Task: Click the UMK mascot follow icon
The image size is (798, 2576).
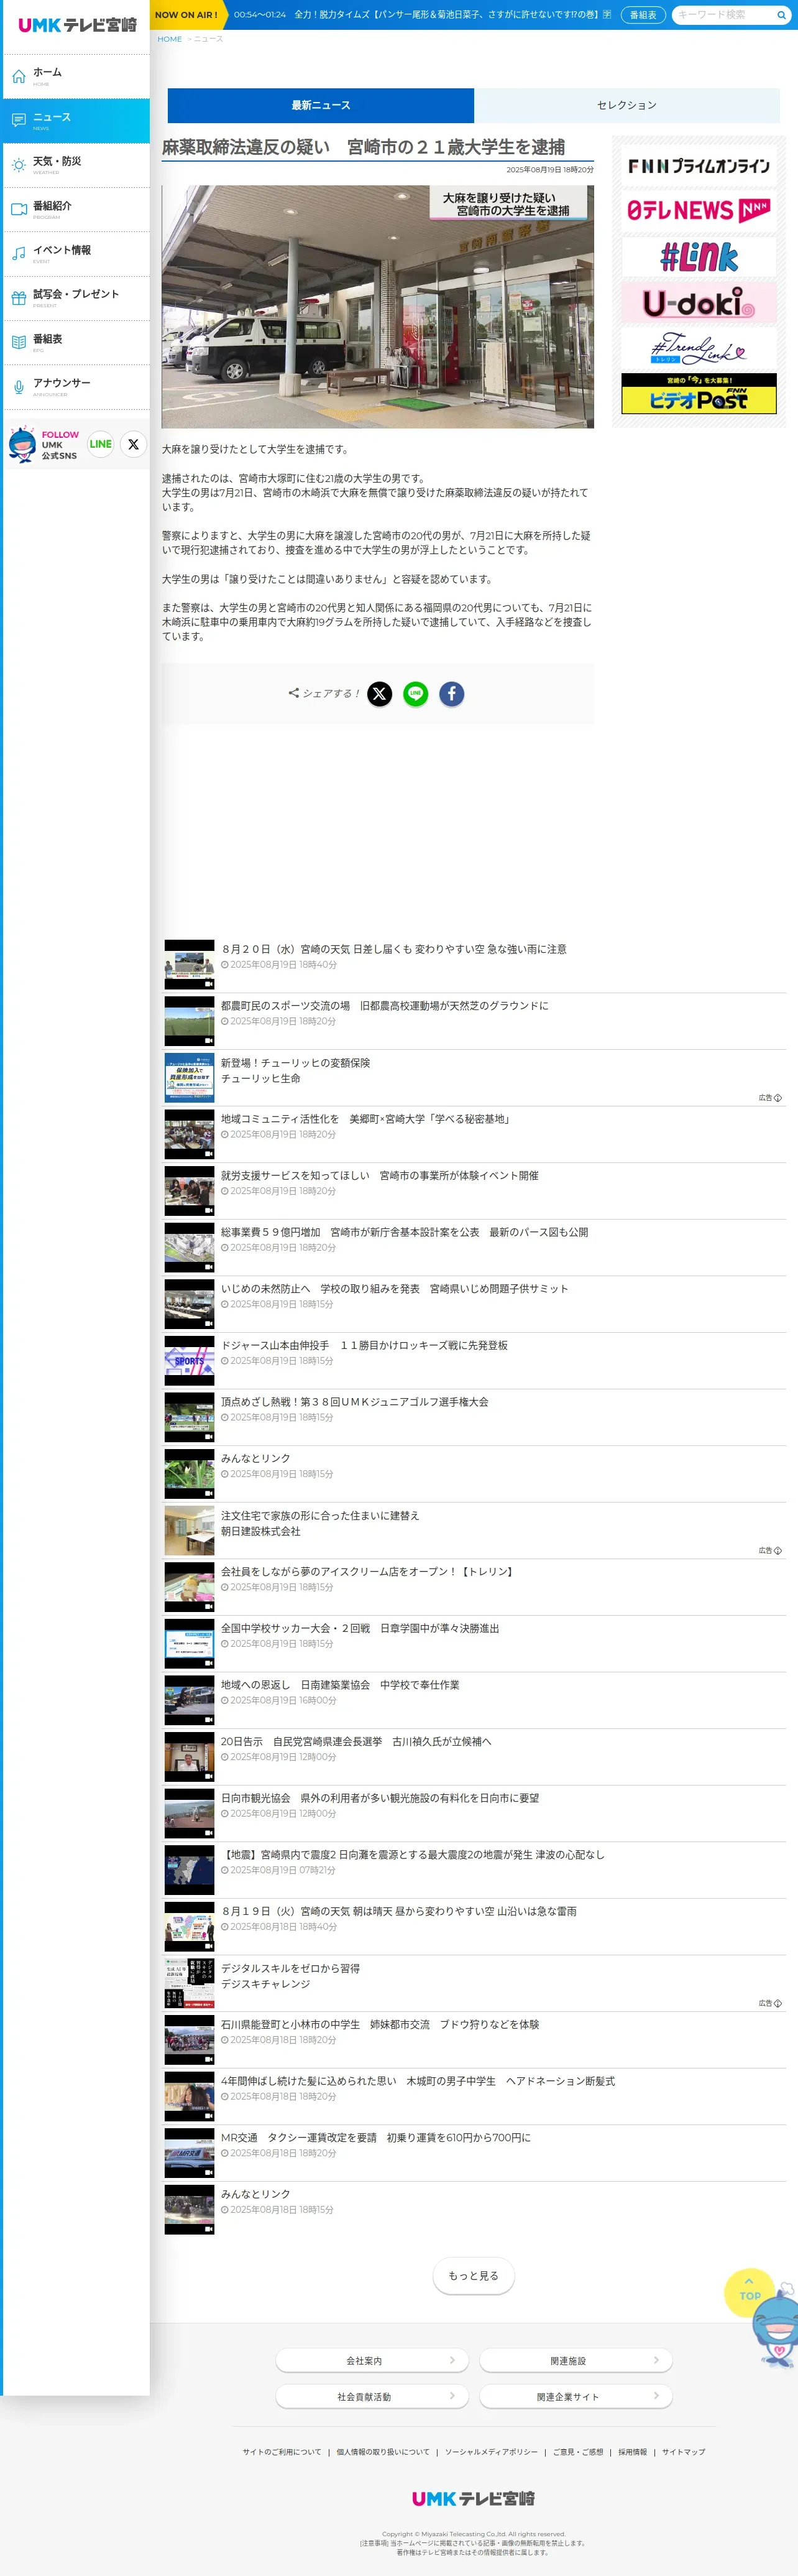Action: point(22,444)
